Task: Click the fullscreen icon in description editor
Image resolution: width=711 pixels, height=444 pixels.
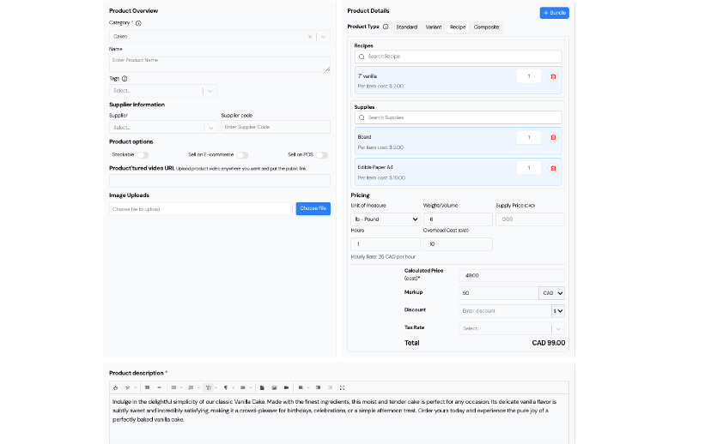Action: pos(342,387)
